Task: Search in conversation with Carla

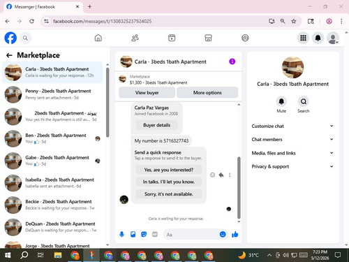Action: [304, 101]
